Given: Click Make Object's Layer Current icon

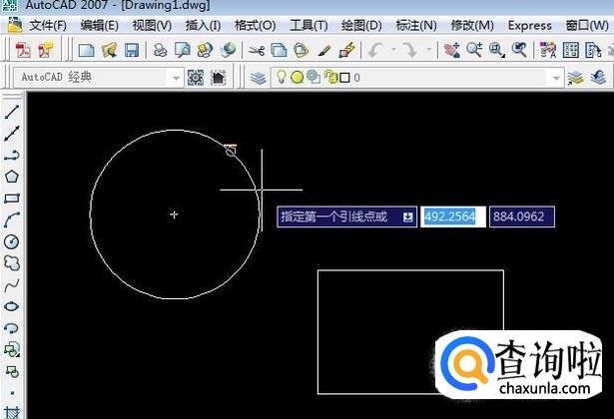Looking at the screenshot, I should 575,78.
